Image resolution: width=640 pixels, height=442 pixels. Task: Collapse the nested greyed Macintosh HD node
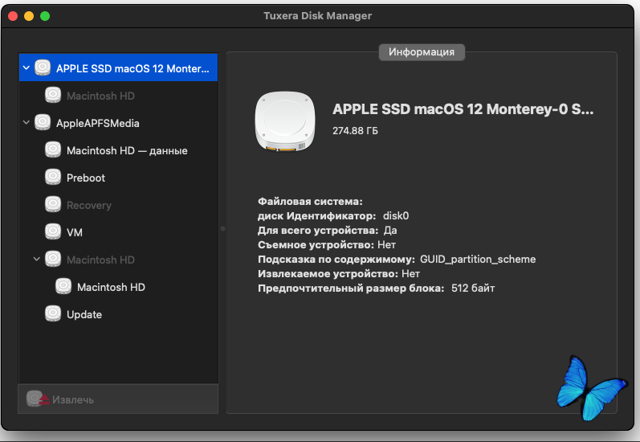pos(37,260)
